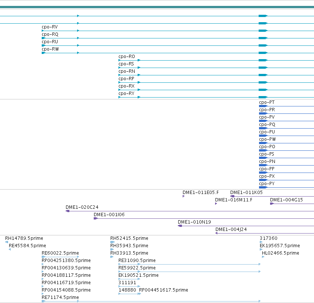Screen dimensions: 314x303
Task: Select the RP004154088.5prime EST label
Action: [x=66, y=290]
